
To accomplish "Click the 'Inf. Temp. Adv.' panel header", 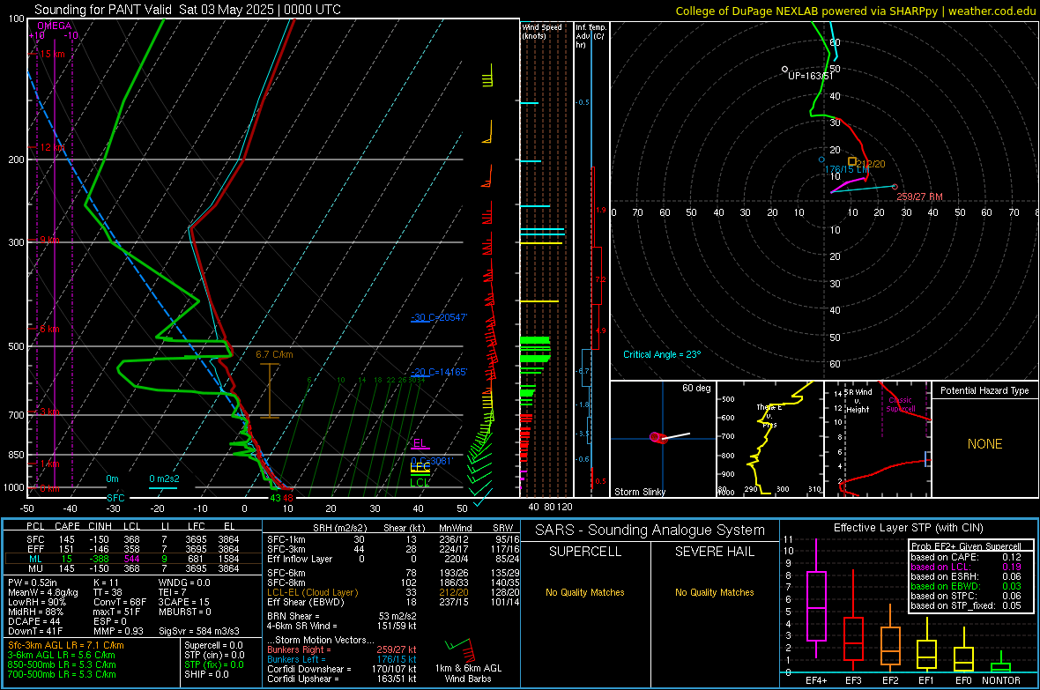I will pyautogui.click(x=591, y=36).
